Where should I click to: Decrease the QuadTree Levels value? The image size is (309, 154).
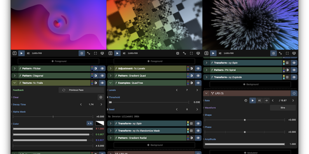pyautogui.click(x=177, y=90)
